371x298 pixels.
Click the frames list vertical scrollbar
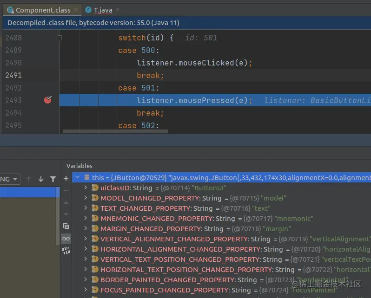58,215
